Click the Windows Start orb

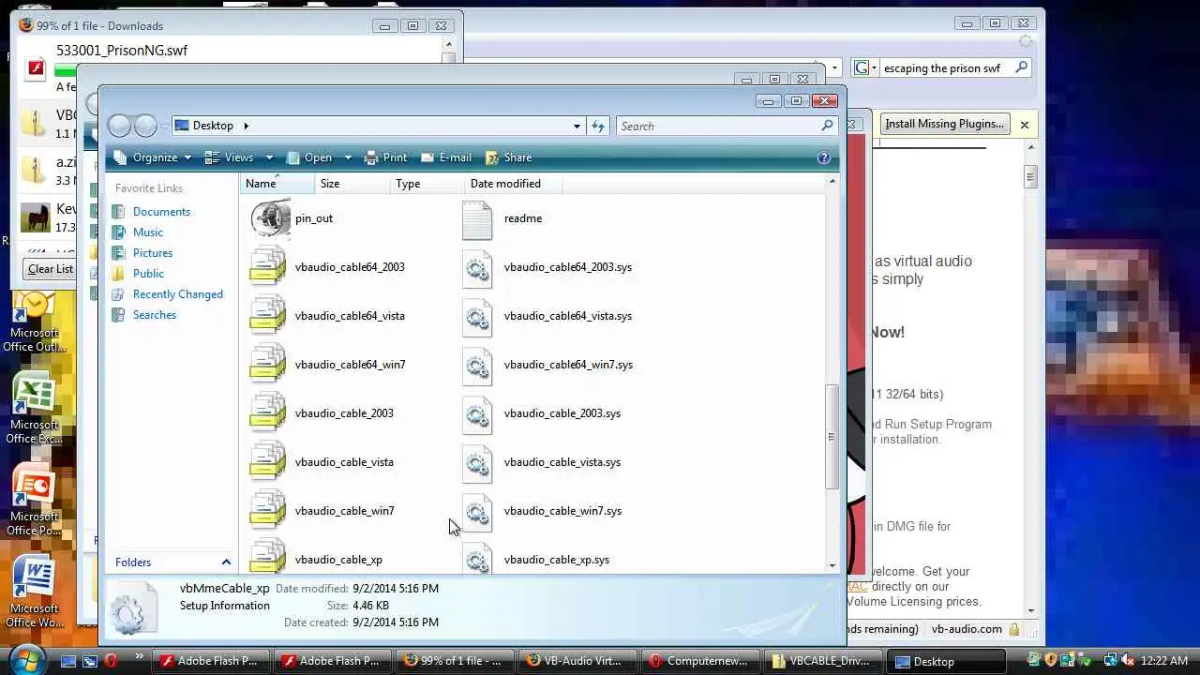pyautogui.click(x=27, y=659)
